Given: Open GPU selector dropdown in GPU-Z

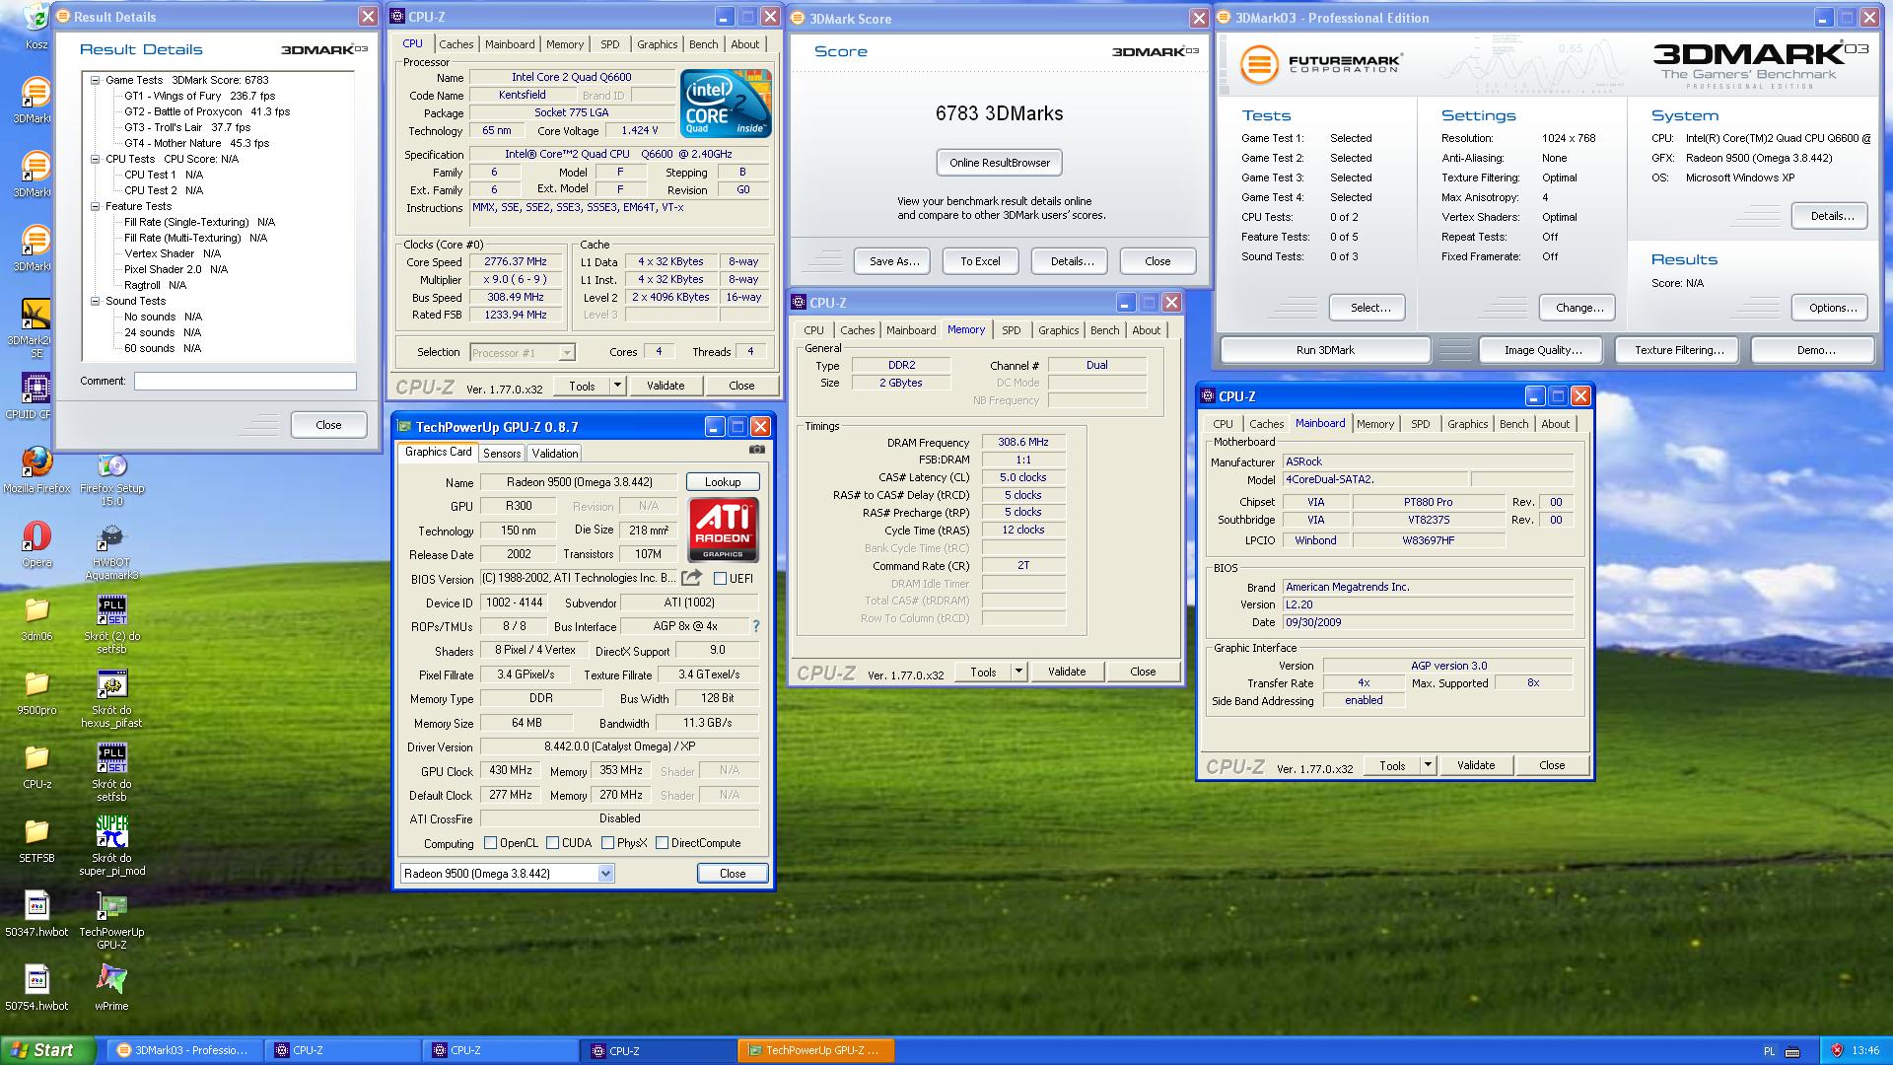Looking at the screenshot, I should click(605, 874).
